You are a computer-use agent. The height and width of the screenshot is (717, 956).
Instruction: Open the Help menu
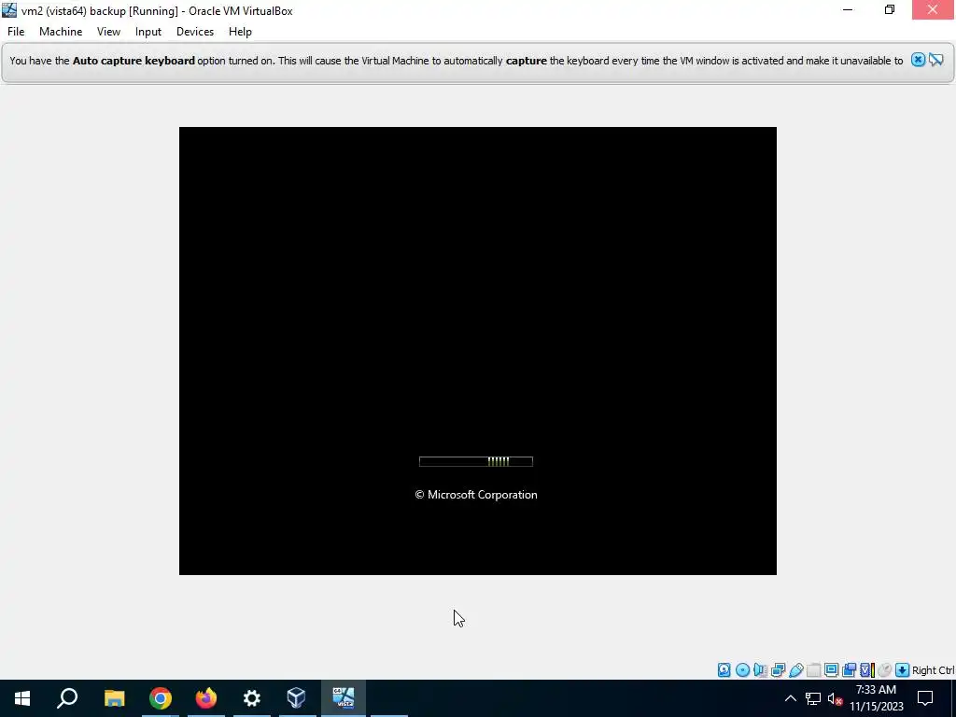(x=240, y=32)
